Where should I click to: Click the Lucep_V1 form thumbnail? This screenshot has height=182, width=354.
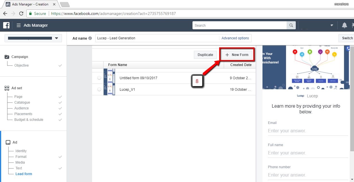109,89
